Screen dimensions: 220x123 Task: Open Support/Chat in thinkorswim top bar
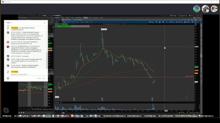click(183, 16)
